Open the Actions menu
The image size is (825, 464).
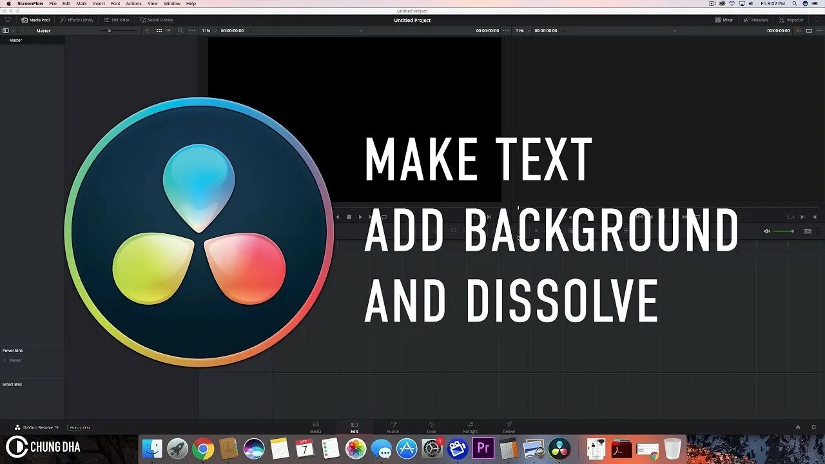coord(133,3)
